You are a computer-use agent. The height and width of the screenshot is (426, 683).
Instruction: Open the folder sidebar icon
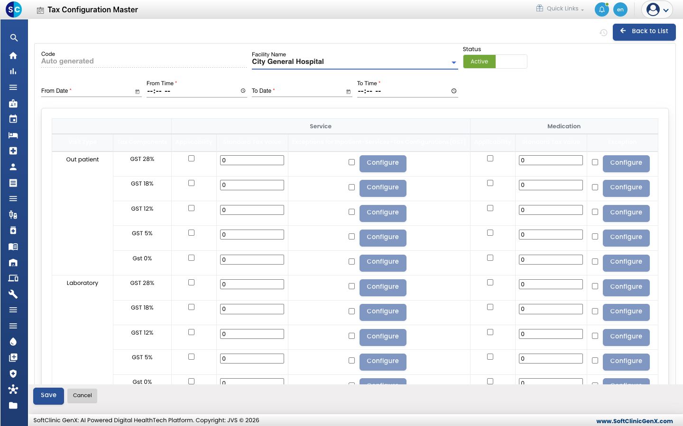click(13, 406)
